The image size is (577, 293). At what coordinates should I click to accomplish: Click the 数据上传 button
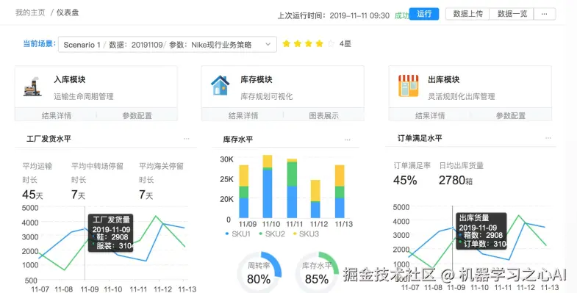467,14
